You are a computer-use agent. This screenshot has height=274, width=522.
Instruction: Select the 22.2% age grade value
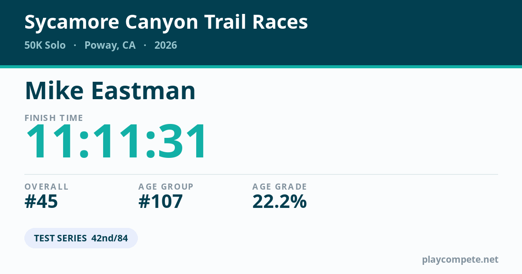(280, 201)
